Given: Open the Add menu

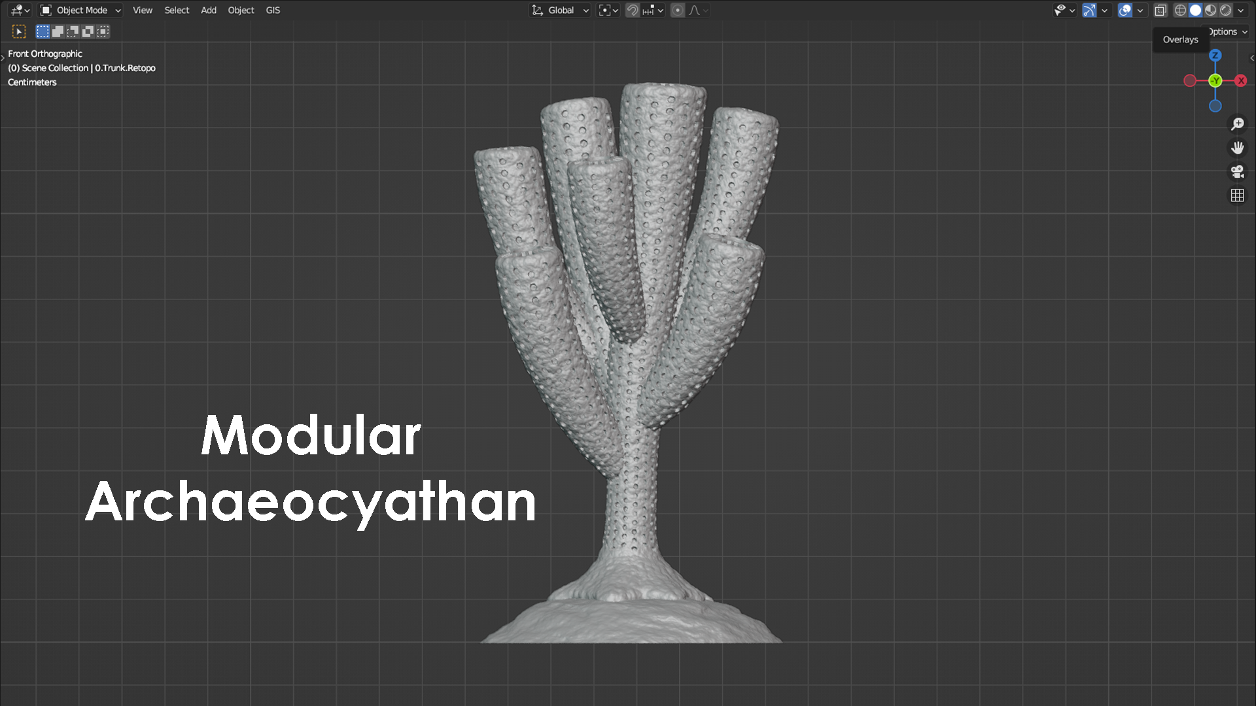Looking at the screenshot, I should point(208,10).
